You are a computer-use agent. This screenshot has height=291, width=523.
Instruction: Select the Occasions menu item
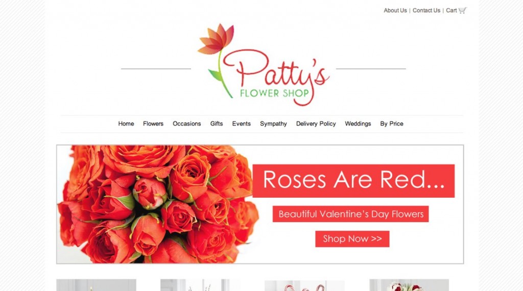click(187, 123)
